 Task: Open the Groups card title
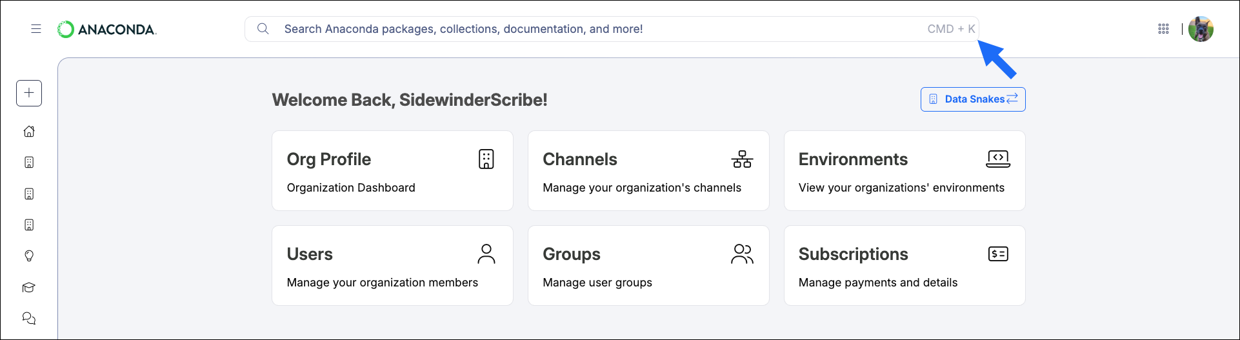tap(572, 254)
